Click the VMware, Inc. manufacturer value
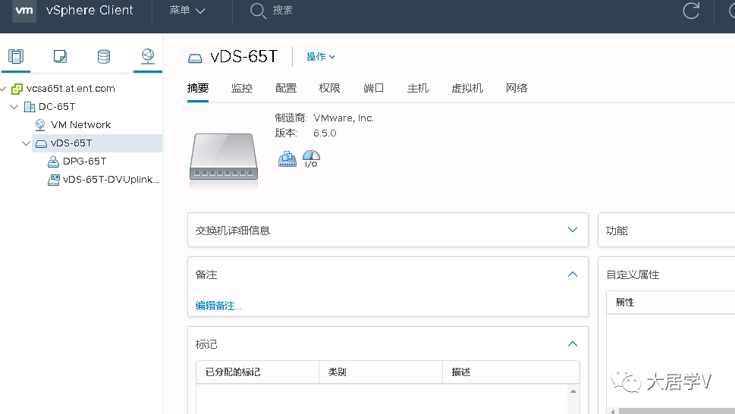The width and height of the screenshot is (735, 414). (x=344, y=118)
